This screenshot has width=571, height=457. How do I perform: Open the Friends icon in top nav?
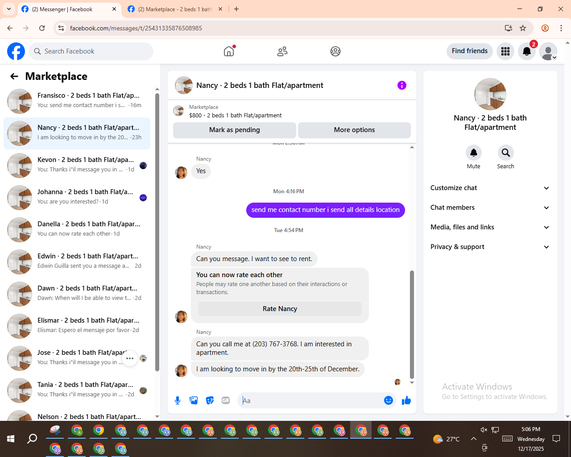coord(282,51)
